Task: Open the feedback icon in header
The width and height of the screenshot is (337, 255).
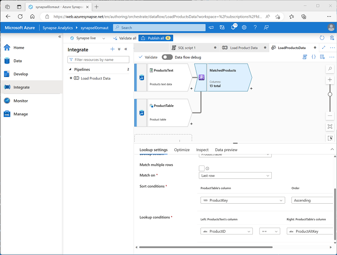Action: (266, 27)
